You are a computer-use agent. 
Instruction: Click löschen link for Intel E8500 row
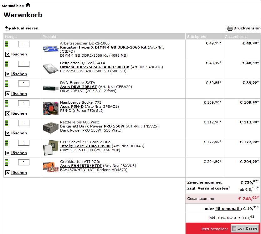[x=19, y=153]
